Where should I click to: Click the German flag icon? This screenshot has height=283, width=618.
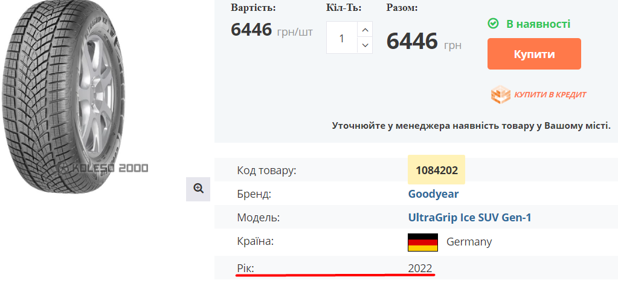(x=423, y=242)
